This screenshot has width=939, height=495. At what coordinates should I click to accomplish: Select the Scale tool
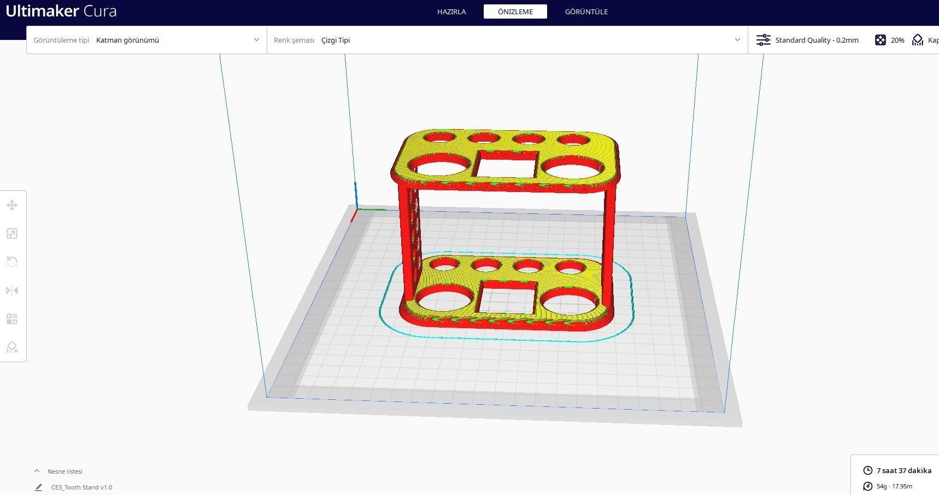(11, 234)
